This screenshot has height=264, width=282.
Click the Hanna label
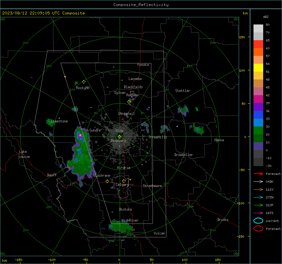click(x=219, y=140)
